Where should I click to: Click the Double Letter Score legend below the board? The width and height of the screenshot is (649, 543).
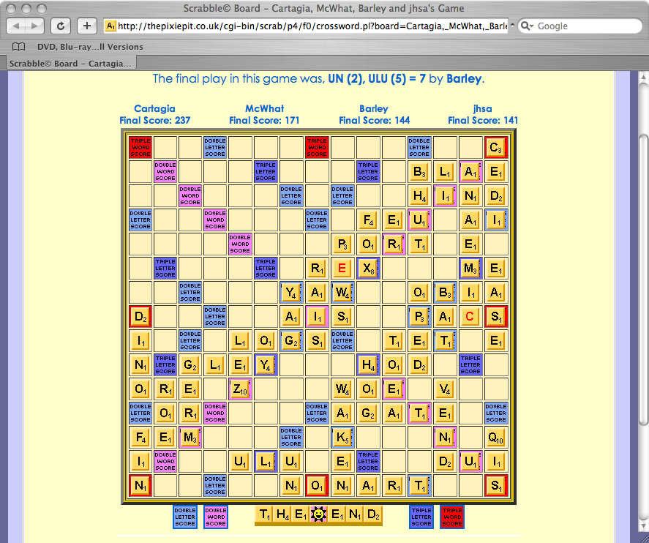[185, 517]
